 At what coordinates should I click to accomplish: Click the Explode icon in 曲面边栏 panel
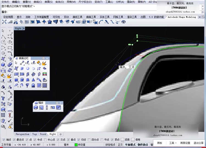click(44, 63)
